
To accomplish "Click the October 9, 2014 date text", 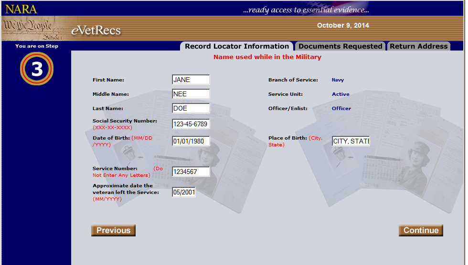I will [343, 25].
